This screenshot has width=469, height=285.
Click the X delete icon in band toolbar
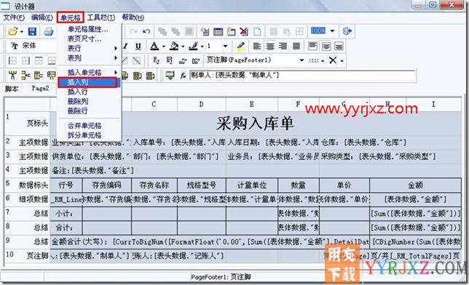(333, 60)
